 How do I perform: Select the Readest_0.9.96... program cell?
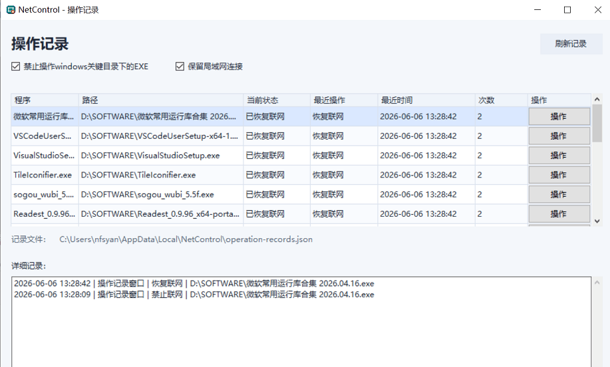[x=45, y=214]
